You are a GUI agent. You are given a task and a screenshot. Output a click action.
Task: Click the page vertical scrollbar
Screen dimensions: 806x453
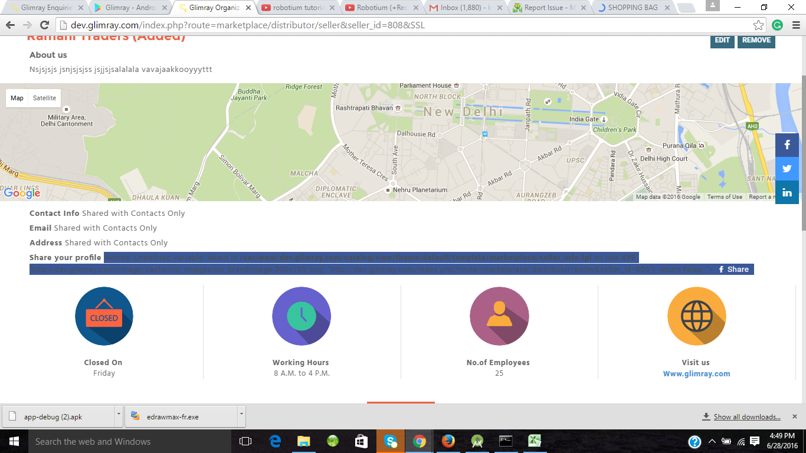tap(802, 153)
